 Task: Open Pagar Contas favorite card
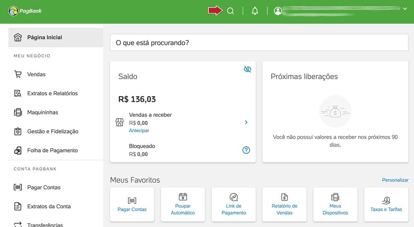(132, 205)
